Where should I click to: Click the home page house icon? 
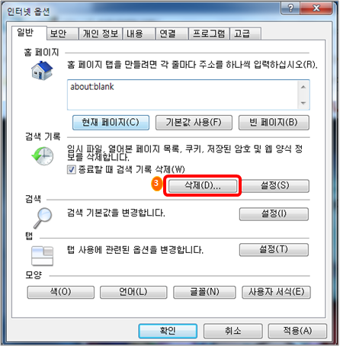point(42,70)
